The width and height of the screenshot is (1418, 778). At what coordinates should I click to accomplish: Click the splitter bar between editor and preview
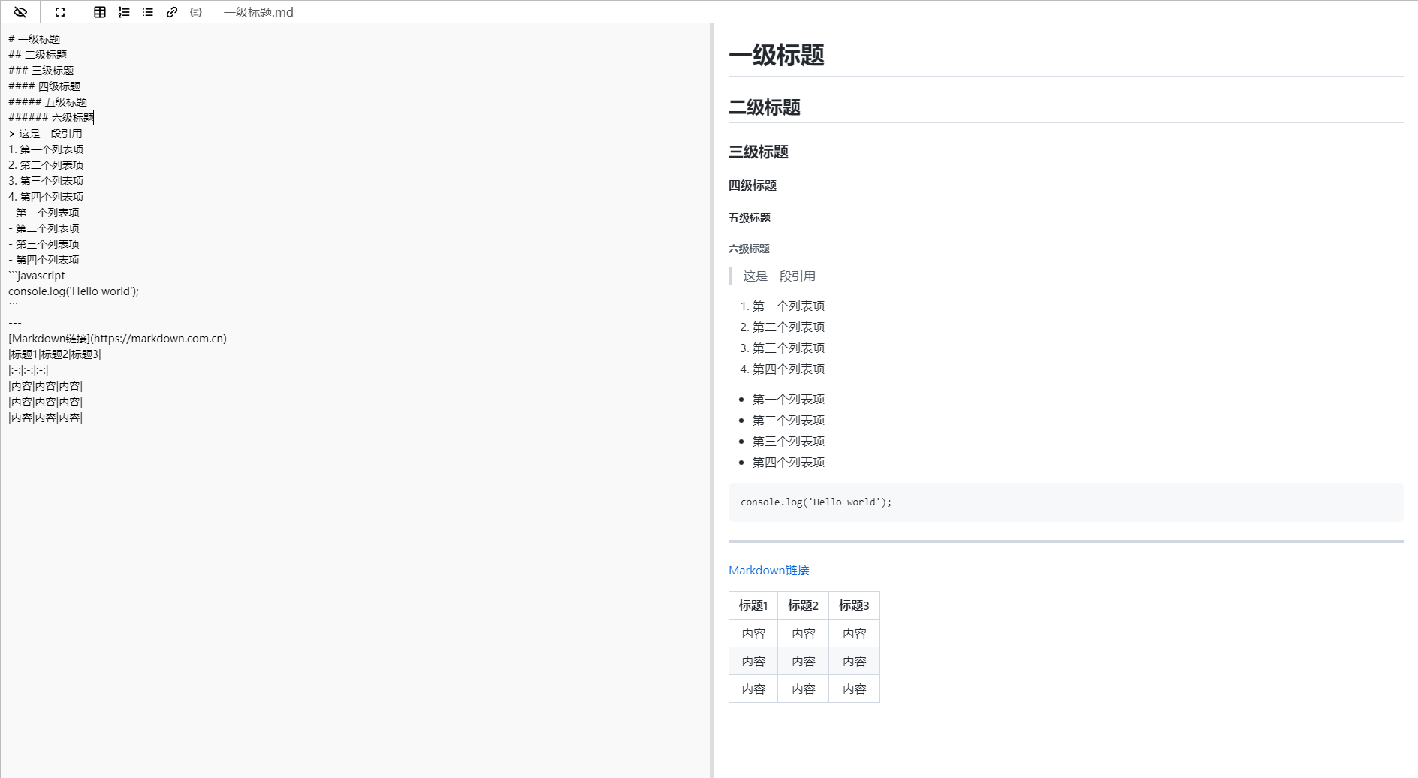711,400
